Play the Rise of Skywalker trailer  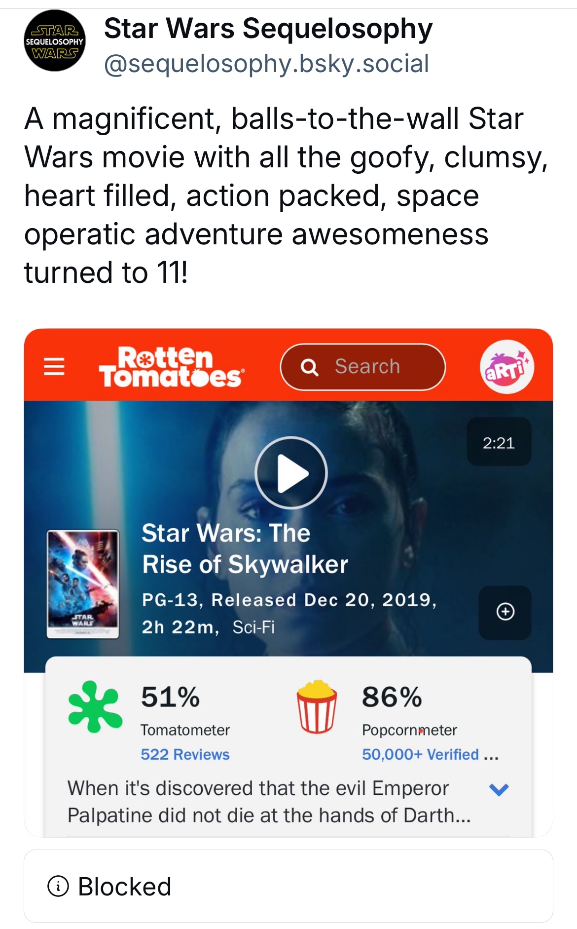point(291,473)
